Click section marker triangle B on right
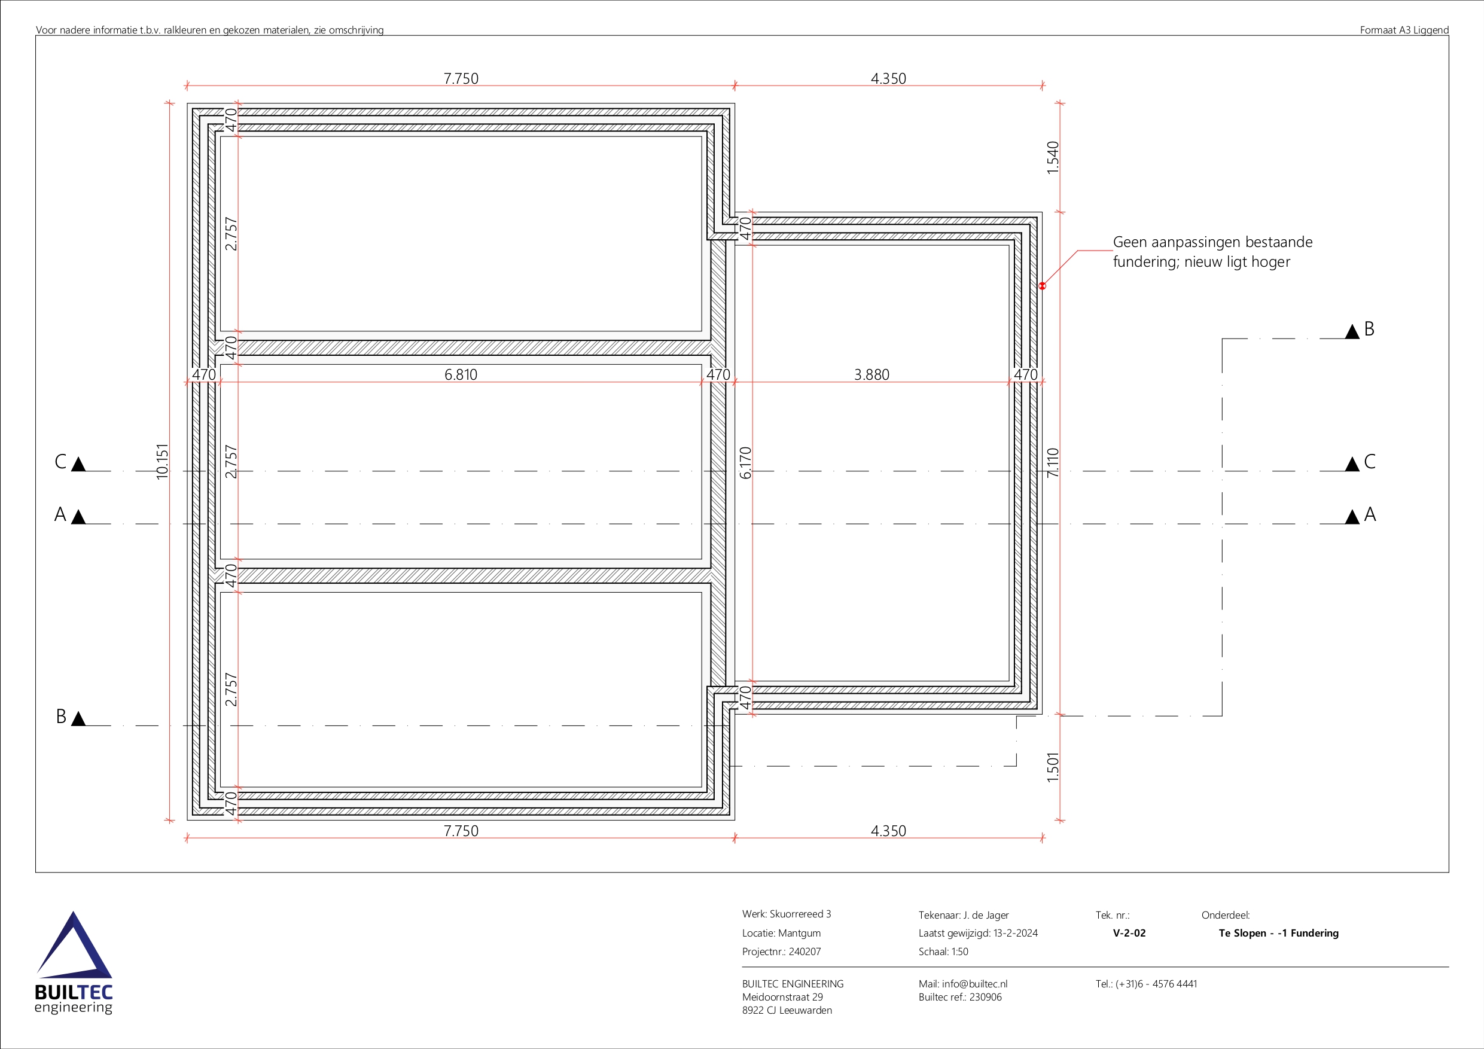Viewport: 1484px width, 1049px height. pyautogui.click(x=1357, y=333)
